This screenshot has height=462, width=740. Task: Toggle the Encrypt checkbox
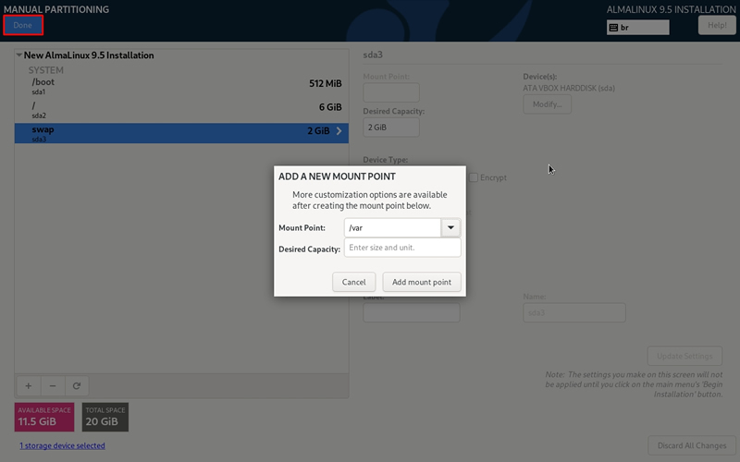474,177
